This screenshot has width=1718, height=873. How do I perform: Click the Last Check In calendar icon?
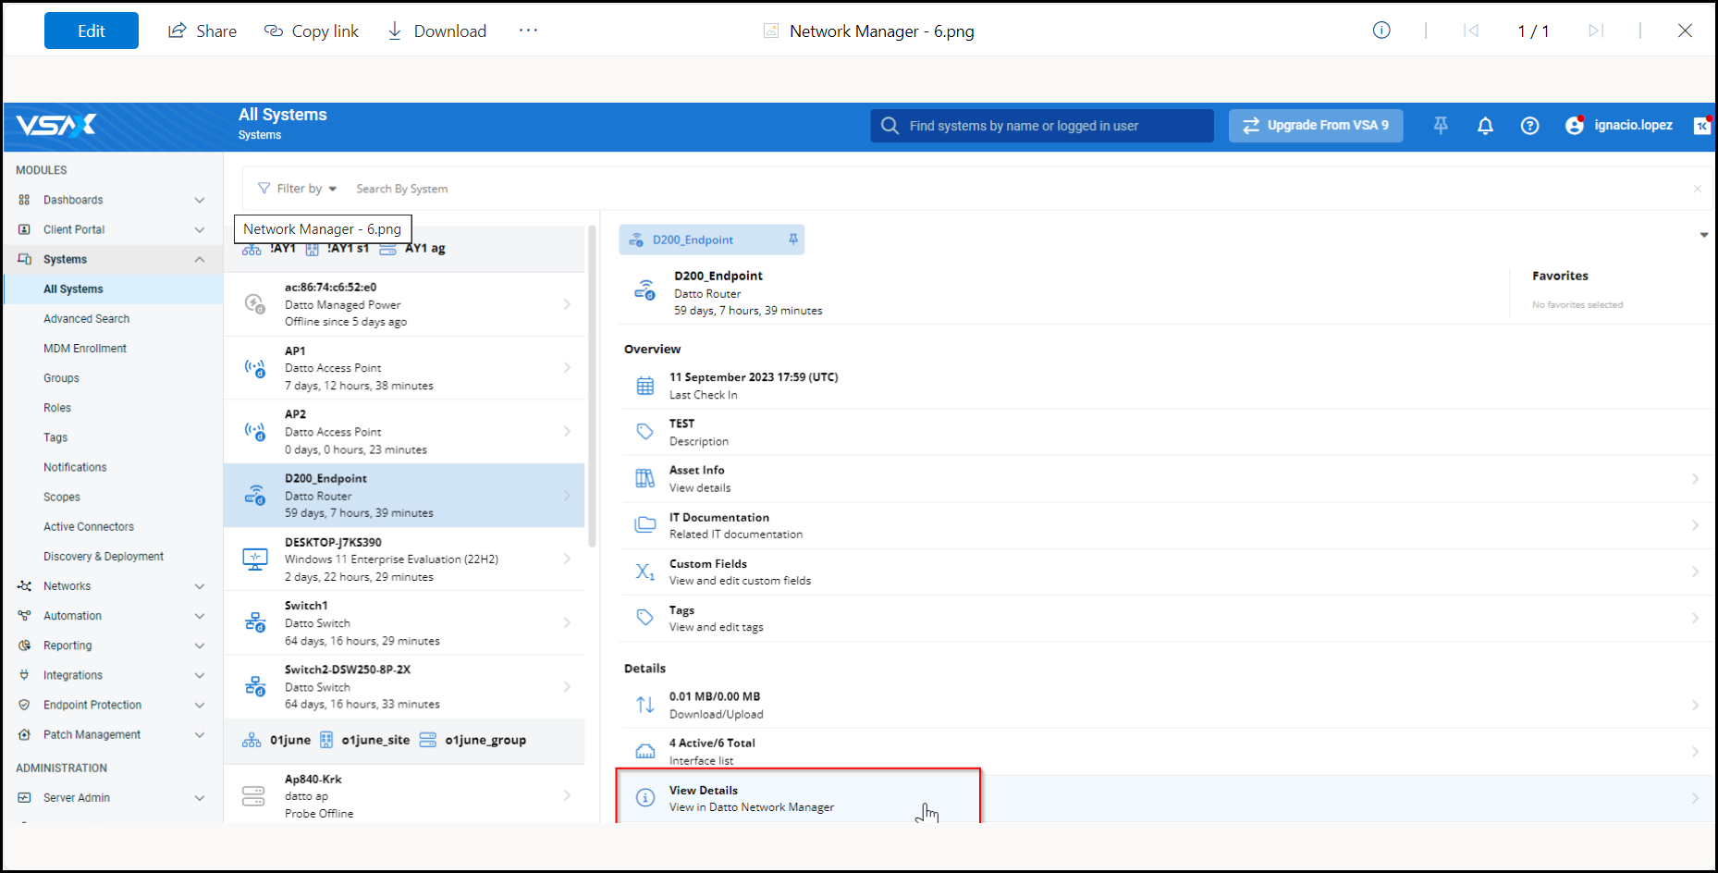(x=645, y=386)
